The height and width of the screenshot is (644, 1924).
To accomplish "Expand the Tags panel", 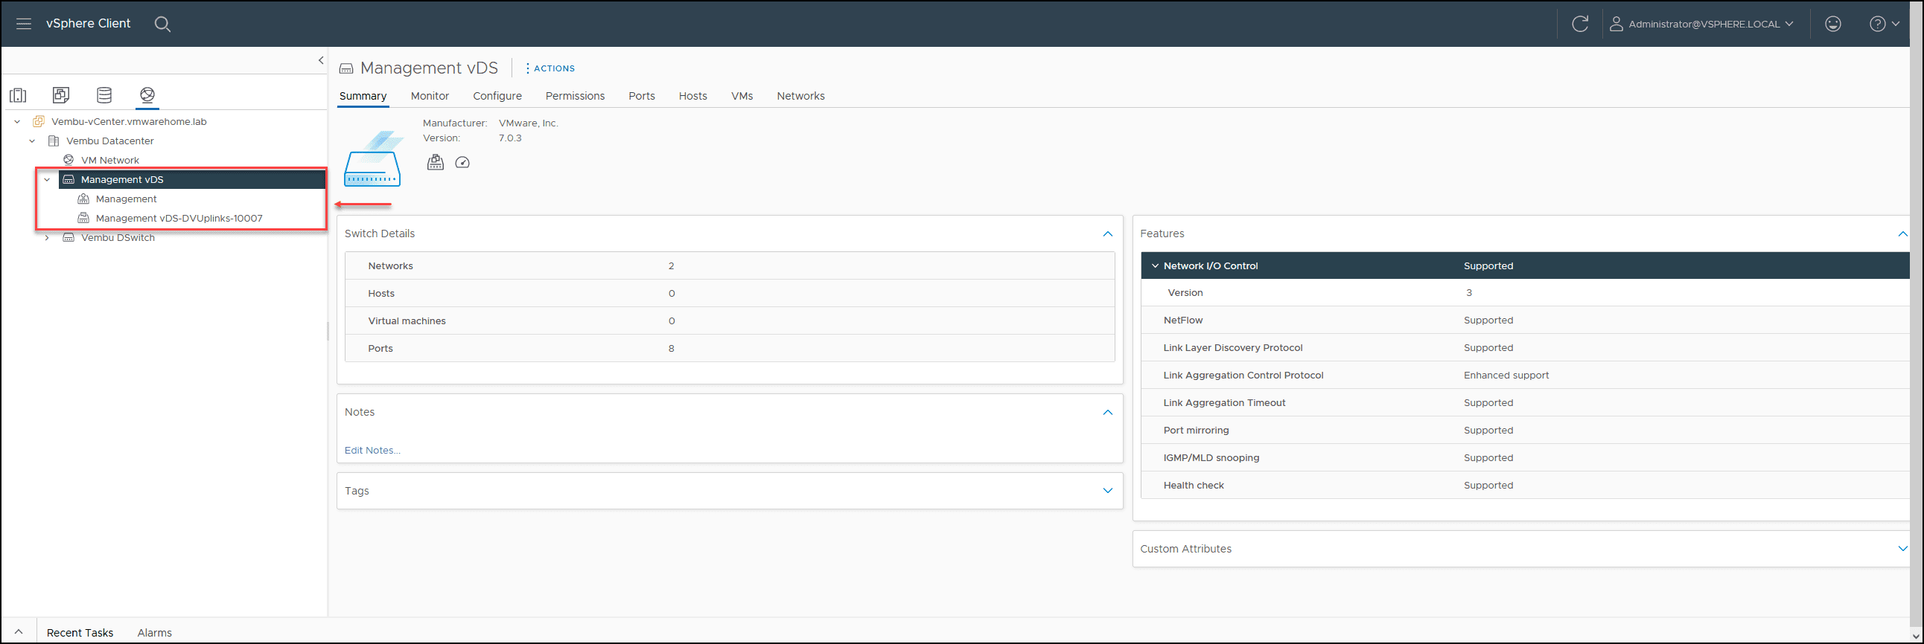I will click(x=1108, y=491).
